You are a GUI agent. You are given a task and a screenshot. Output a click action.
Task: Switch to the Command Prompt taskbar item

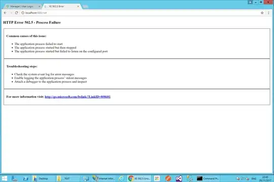coord(208,178)
